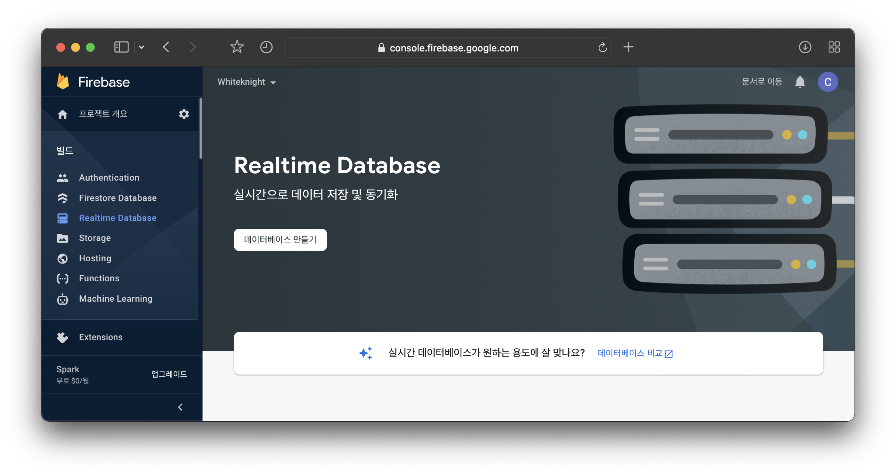Click the 업그레이드 upgrade button

(x=169, y=374)
